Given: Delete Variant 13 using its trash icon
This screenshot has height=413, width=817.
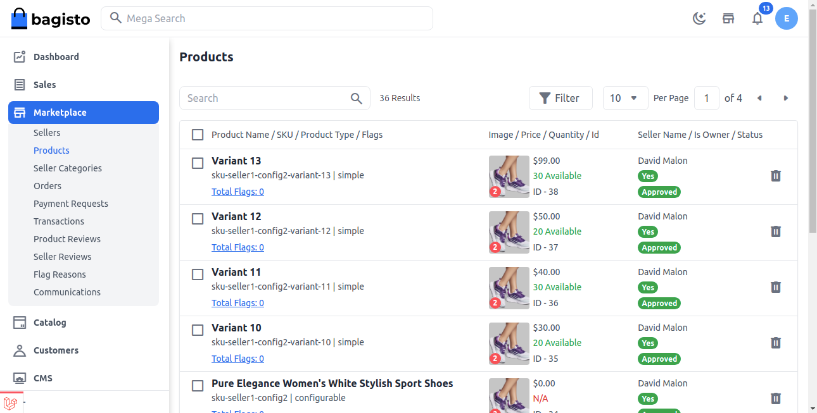Looking at the screenshot, I should point(776,176).
